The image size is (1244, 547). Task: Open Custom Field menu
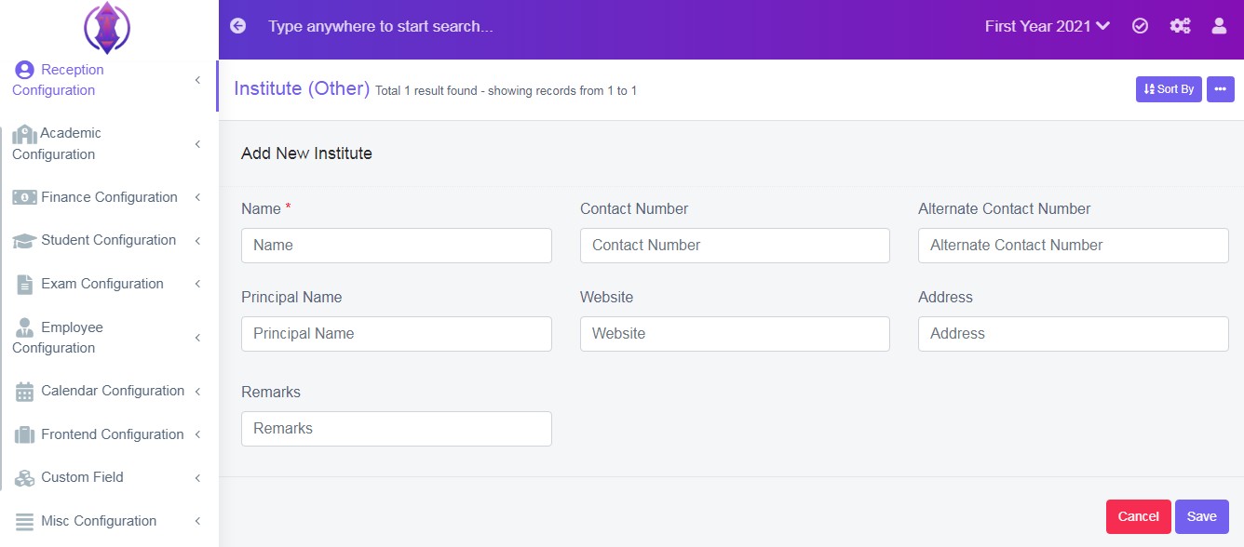tap(109, 477)
